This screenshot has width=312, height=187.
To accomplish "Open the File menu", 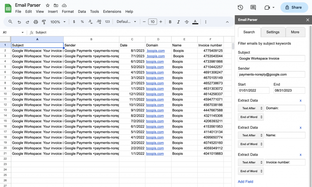I will point(18,12).
